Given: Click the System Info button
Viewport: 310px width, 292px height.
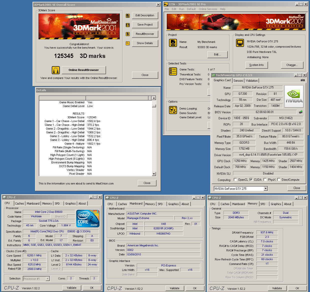Looking at the screenshot, I should [x=256, y=65].
